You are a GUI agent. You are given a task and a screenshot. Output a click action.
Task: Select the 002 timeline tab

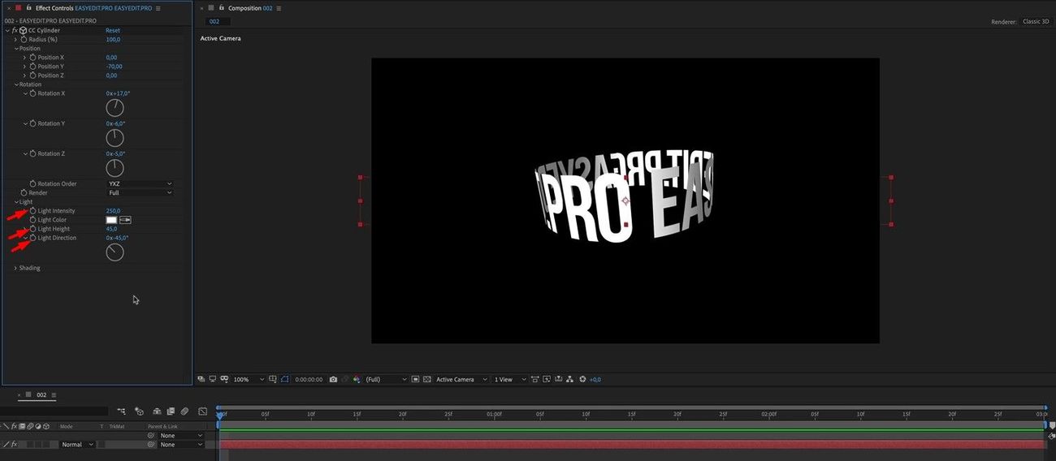coord(41,395)
